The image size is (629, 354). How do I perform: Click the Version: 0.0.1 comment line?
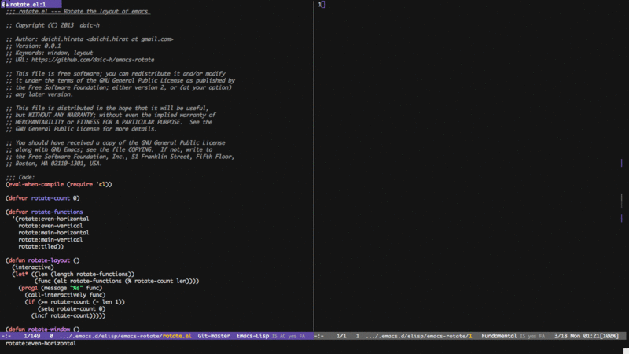pyautogui.click(x=33, y=46)
